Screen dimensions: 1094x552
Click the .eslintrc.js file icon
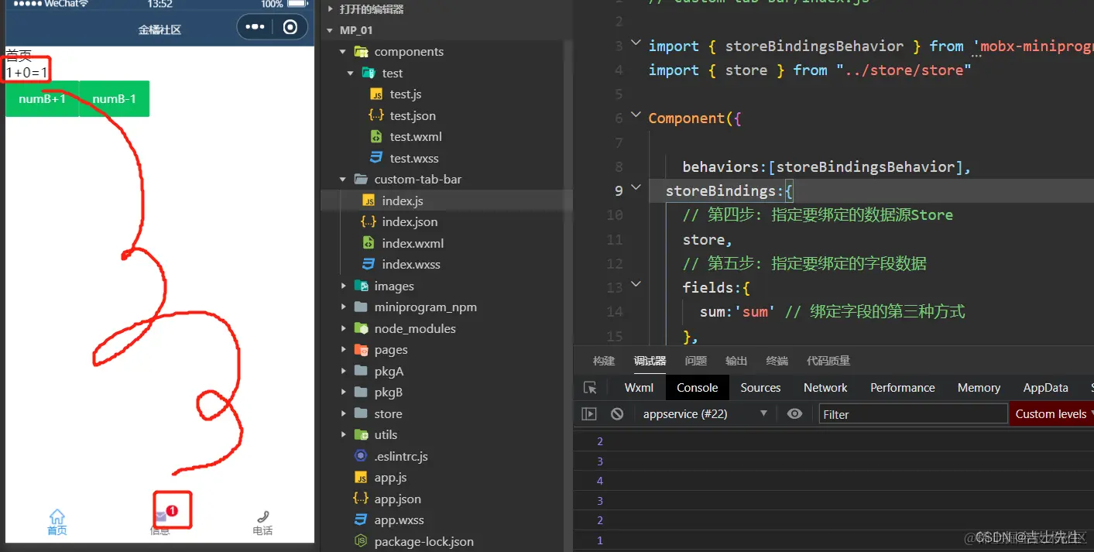click(360, 456)
